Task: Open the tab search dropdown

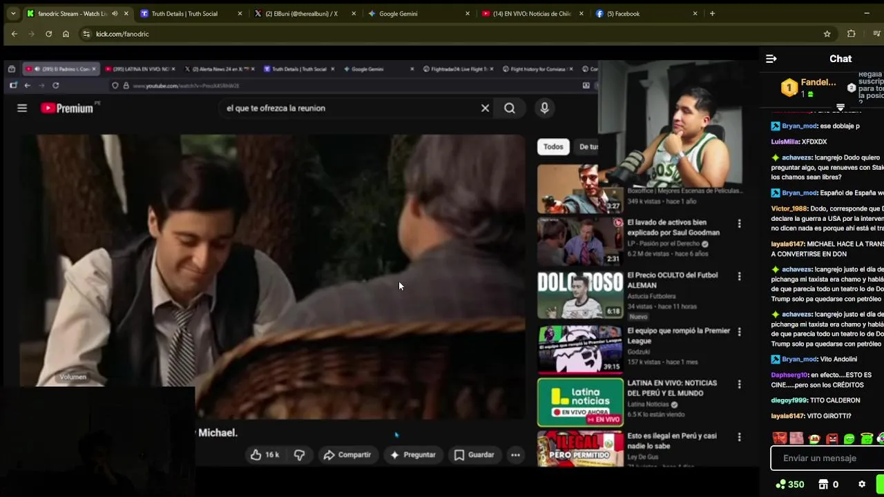Action: coord(12,13)
